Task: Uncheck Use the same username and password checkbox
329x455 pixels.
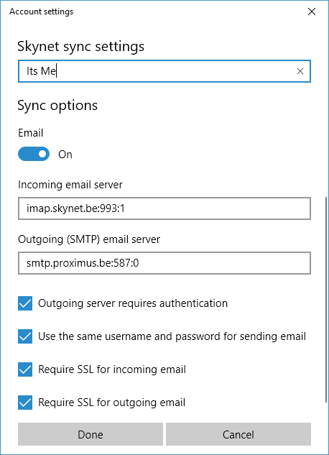Action: [x=25, y=336]
